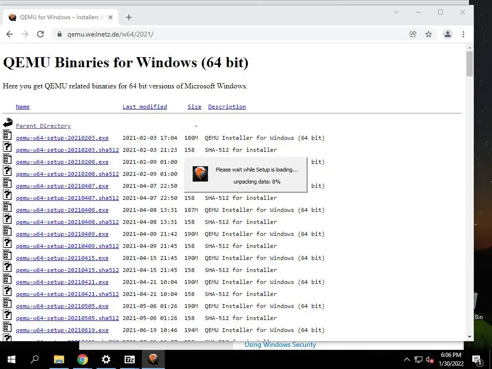This screenshot has height=369, width=492.
Task: Download qemu-w64-setup-20210619.exe
Action: click(x=62, y=330)
